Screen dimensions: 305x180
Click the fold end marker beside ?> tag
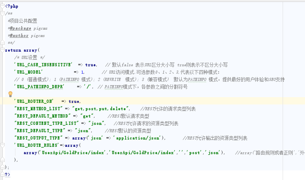pos(3,175)
